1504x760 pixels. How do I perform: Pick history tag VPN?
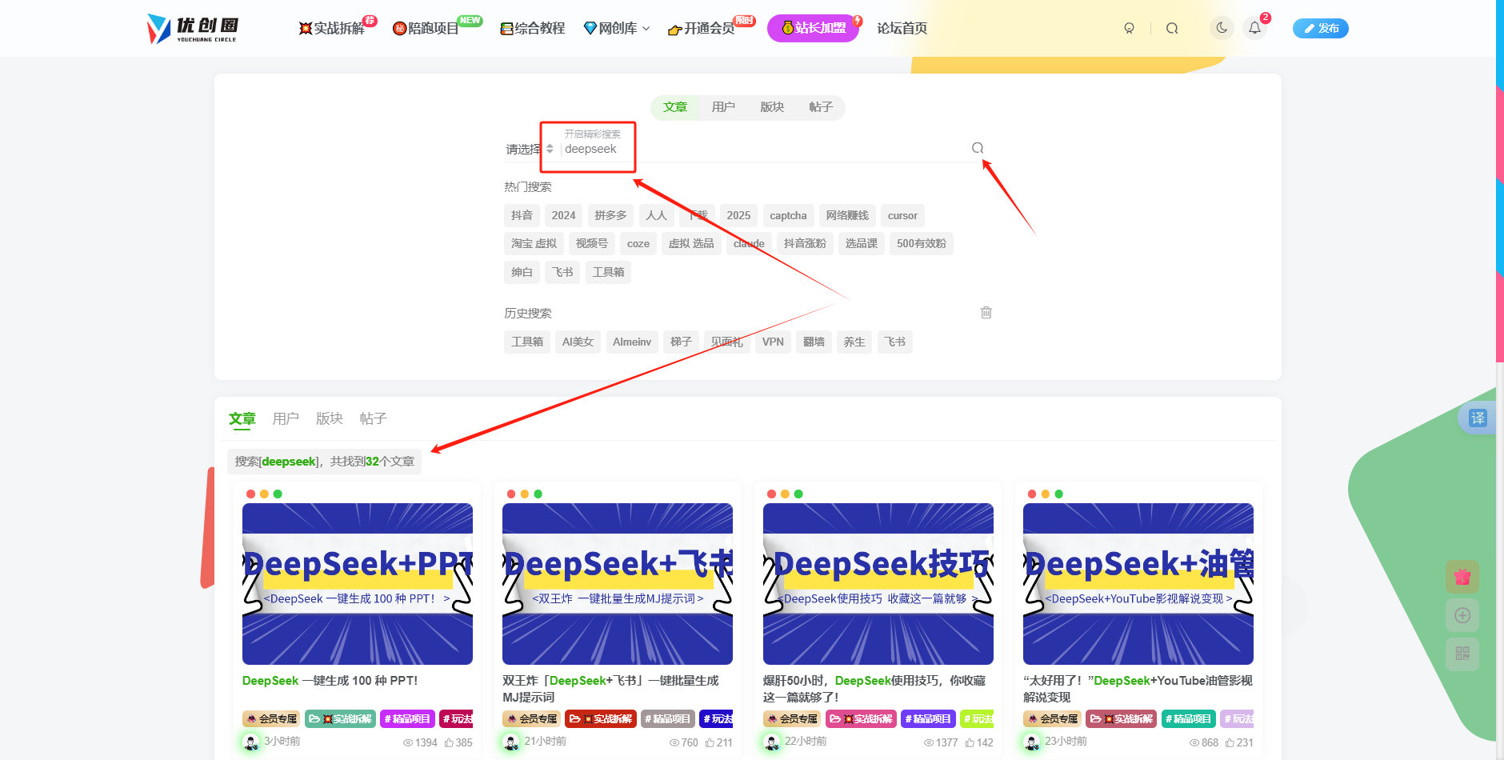773,342
